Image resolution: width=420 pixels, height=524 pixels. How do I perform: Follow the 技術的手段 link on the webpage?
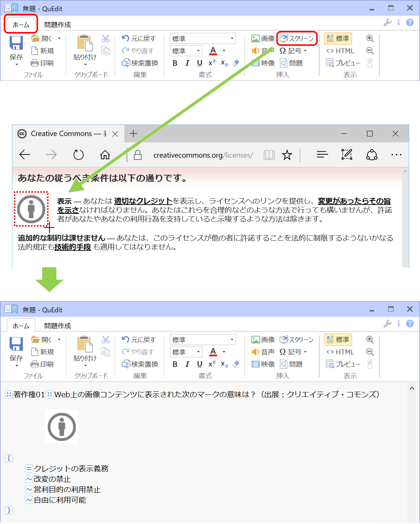(x=73, y=247)
